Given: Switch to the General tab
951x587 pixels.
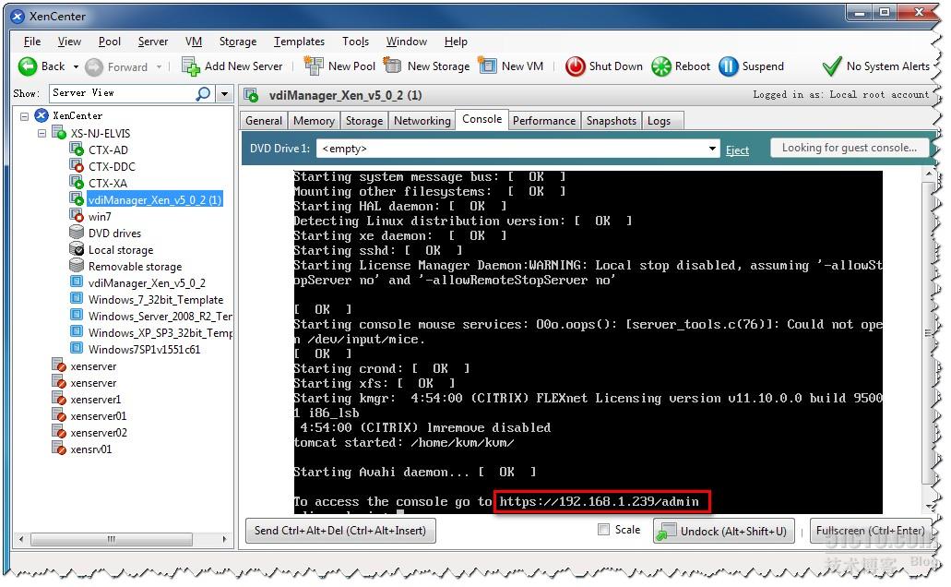Looking at the screenshot, I should tap(264, 121).
